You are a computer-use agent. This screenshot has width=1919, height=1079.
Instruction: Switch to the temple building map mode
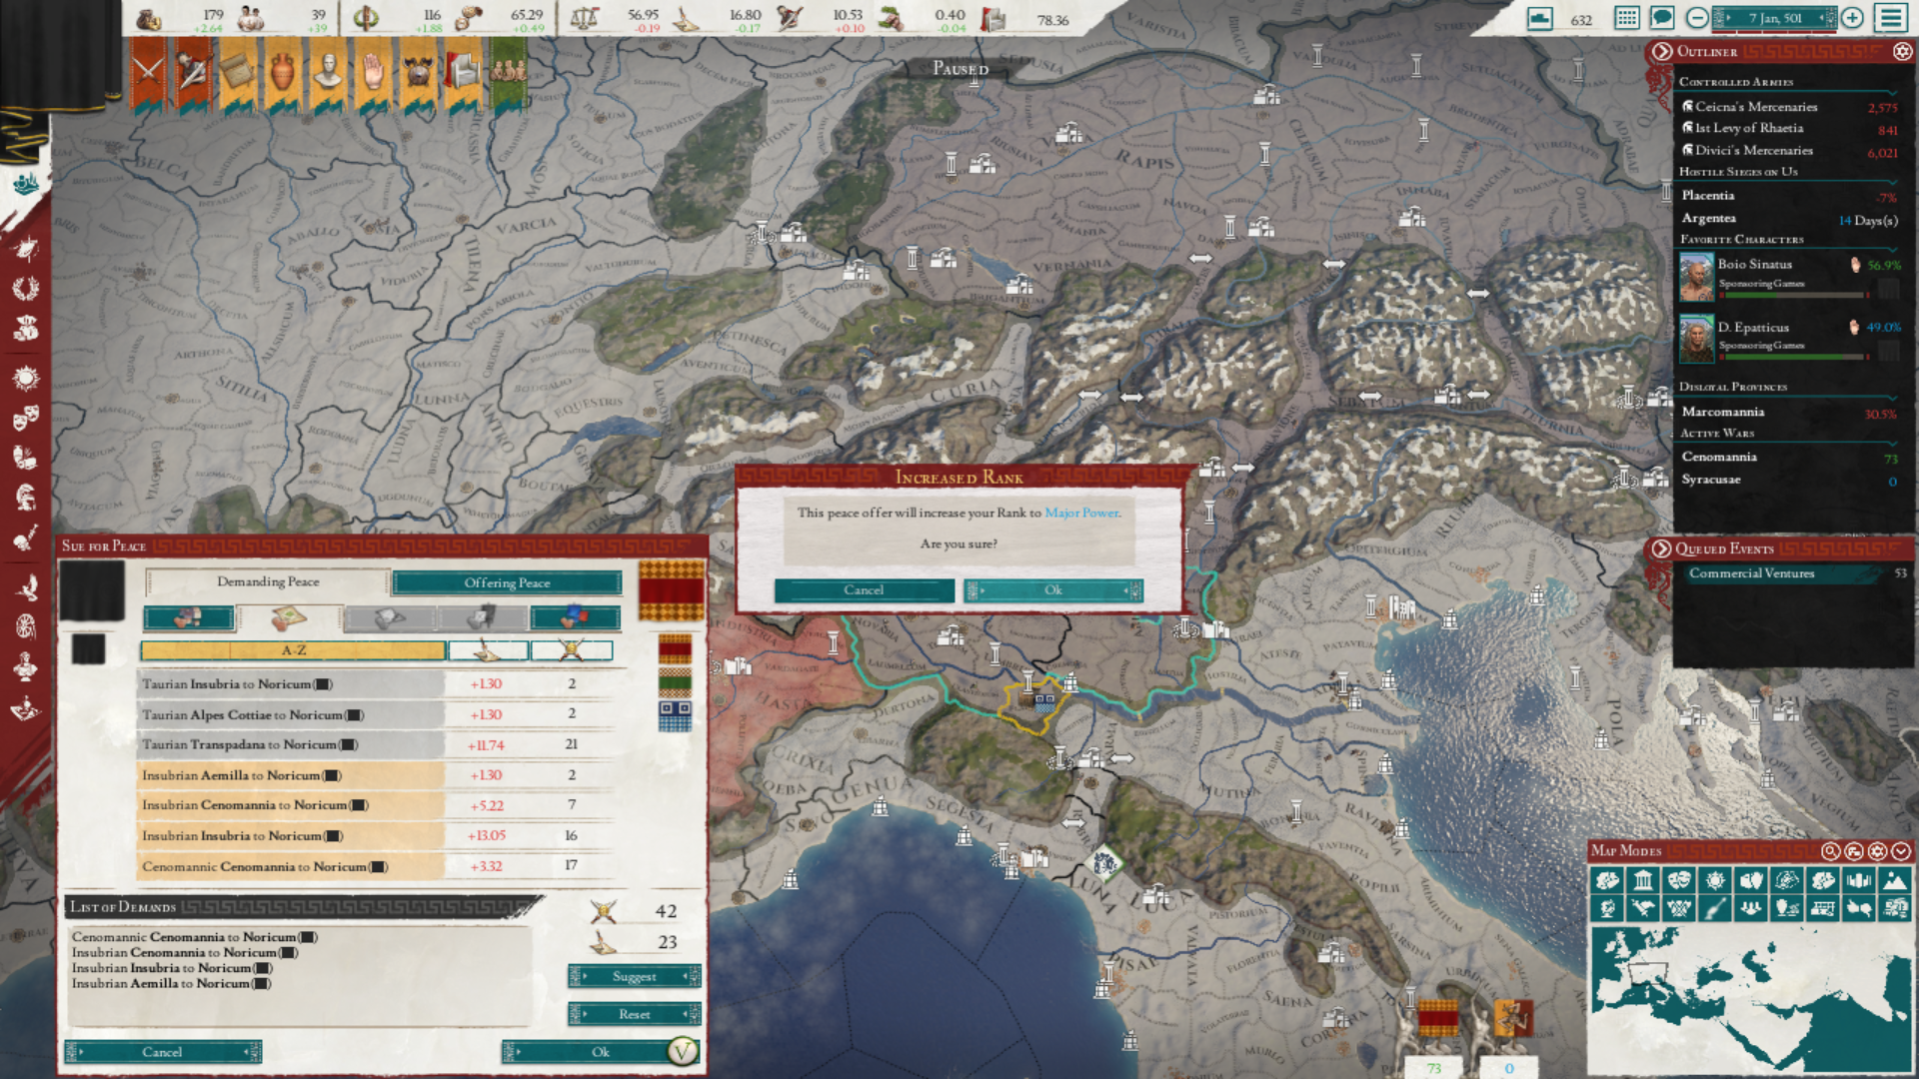1642,880
